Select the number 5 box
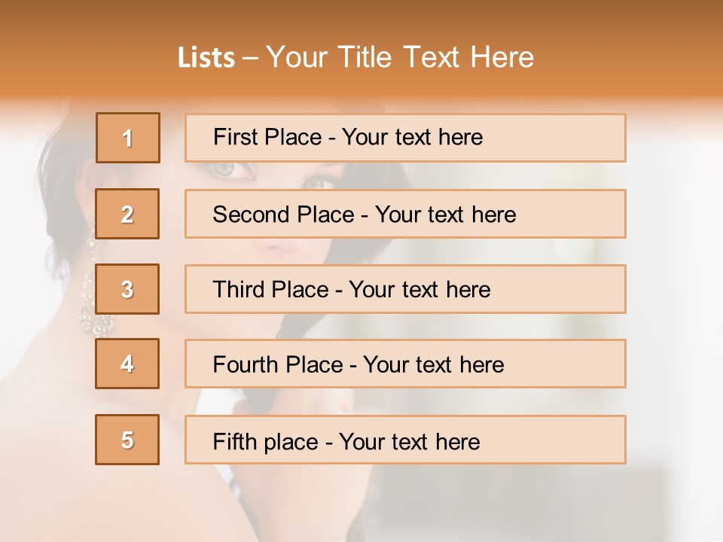 click(127, 440)
